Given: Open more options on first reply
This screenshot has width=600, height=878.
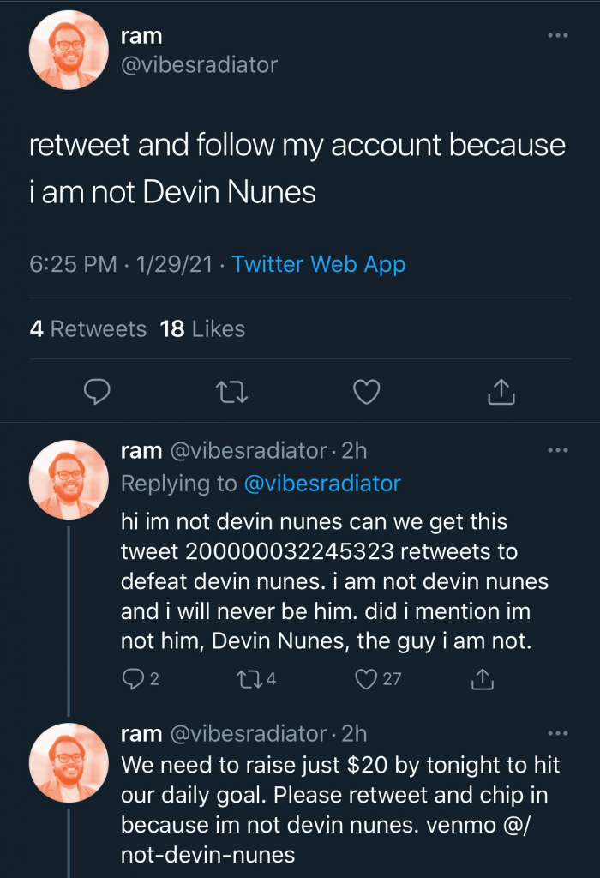Looking at the screenshot, I should coord(557,450).
